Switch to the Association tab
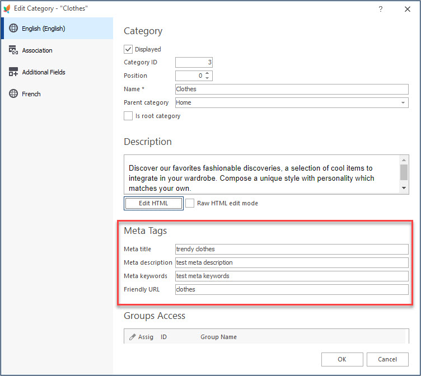421x376 pixels. pyautogui.click(x=57, y=50)
